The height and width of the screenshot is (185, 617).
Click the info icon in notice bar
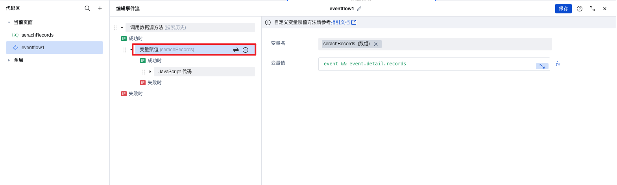(x=268, y=22)
